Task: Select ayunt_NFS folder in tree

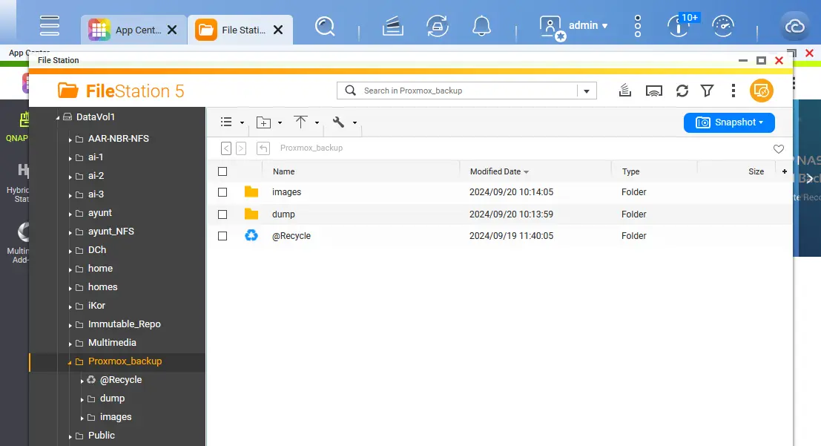Action: point(111,232)
